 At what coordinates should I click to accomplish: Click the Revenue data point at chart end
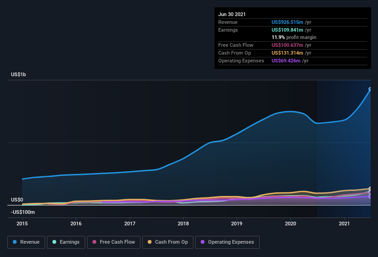coord(370,89)
